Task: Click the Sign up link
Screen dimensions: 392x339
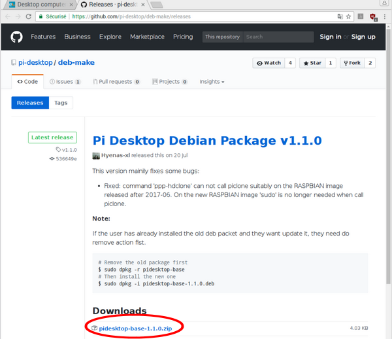Action: click(x=363, y=37)
